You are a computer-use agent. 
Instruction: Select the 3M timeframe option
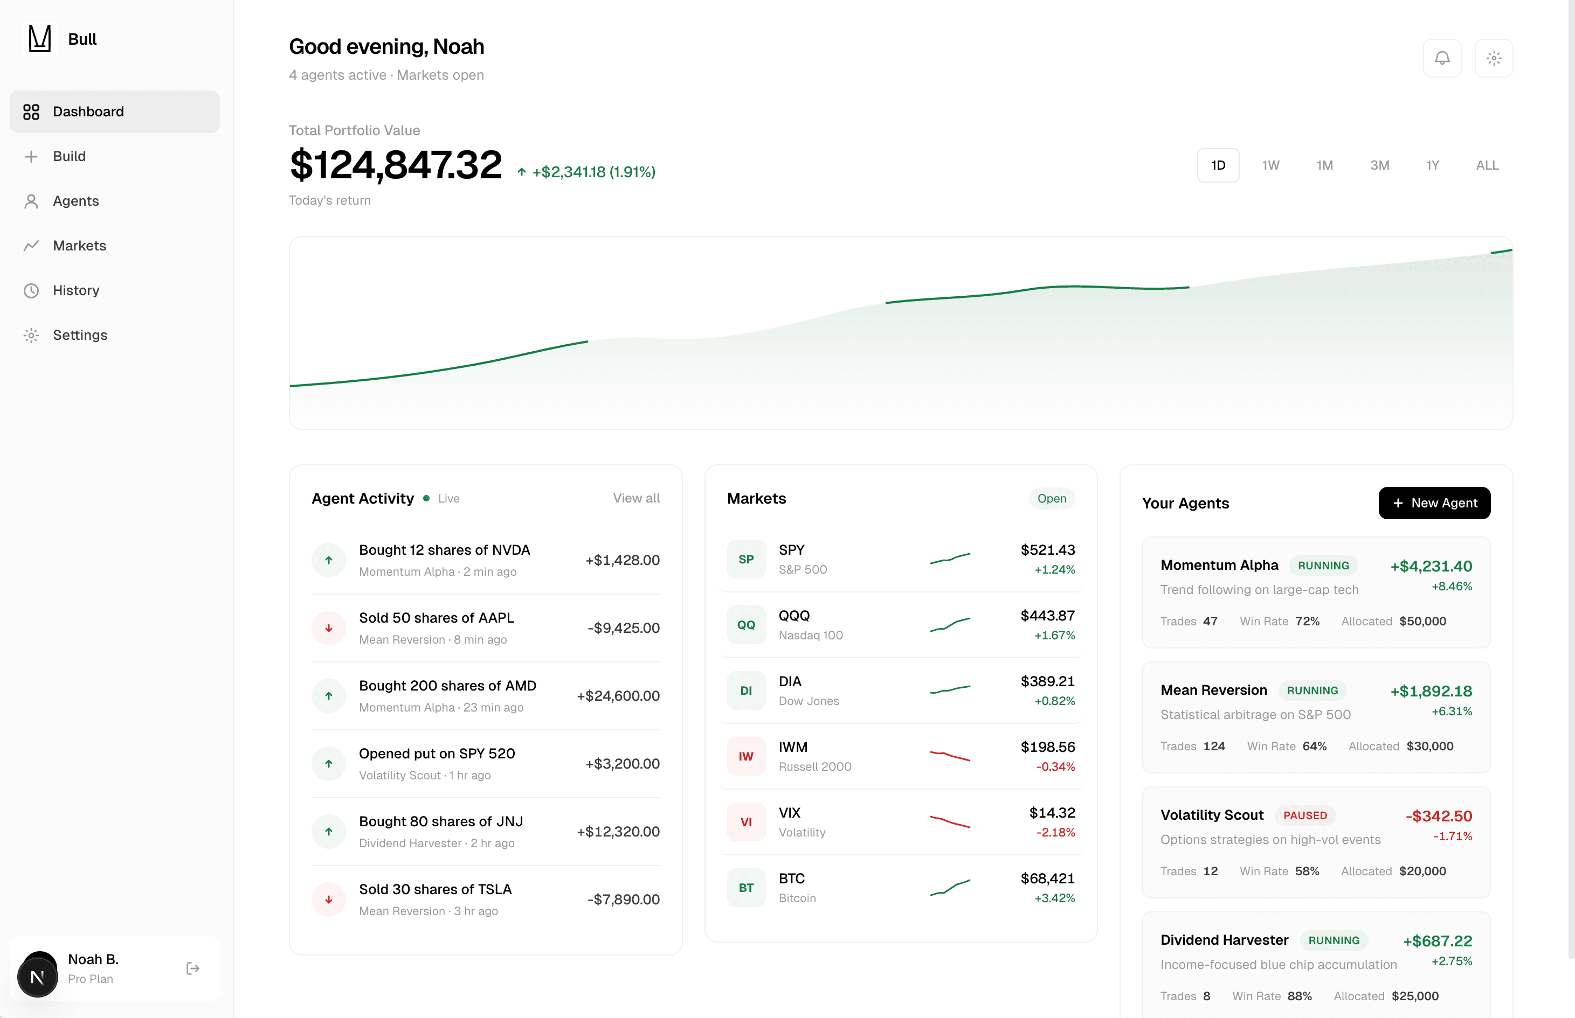point(1379,165)
